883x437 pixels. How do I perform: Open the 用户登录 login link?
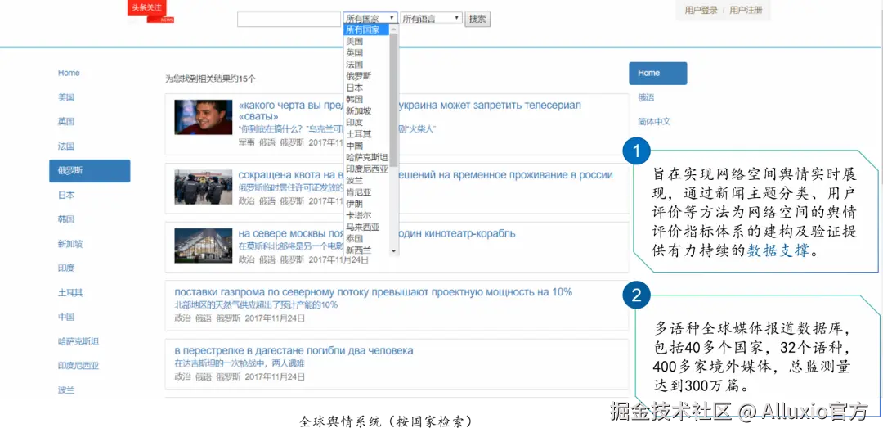coord(701,10)
